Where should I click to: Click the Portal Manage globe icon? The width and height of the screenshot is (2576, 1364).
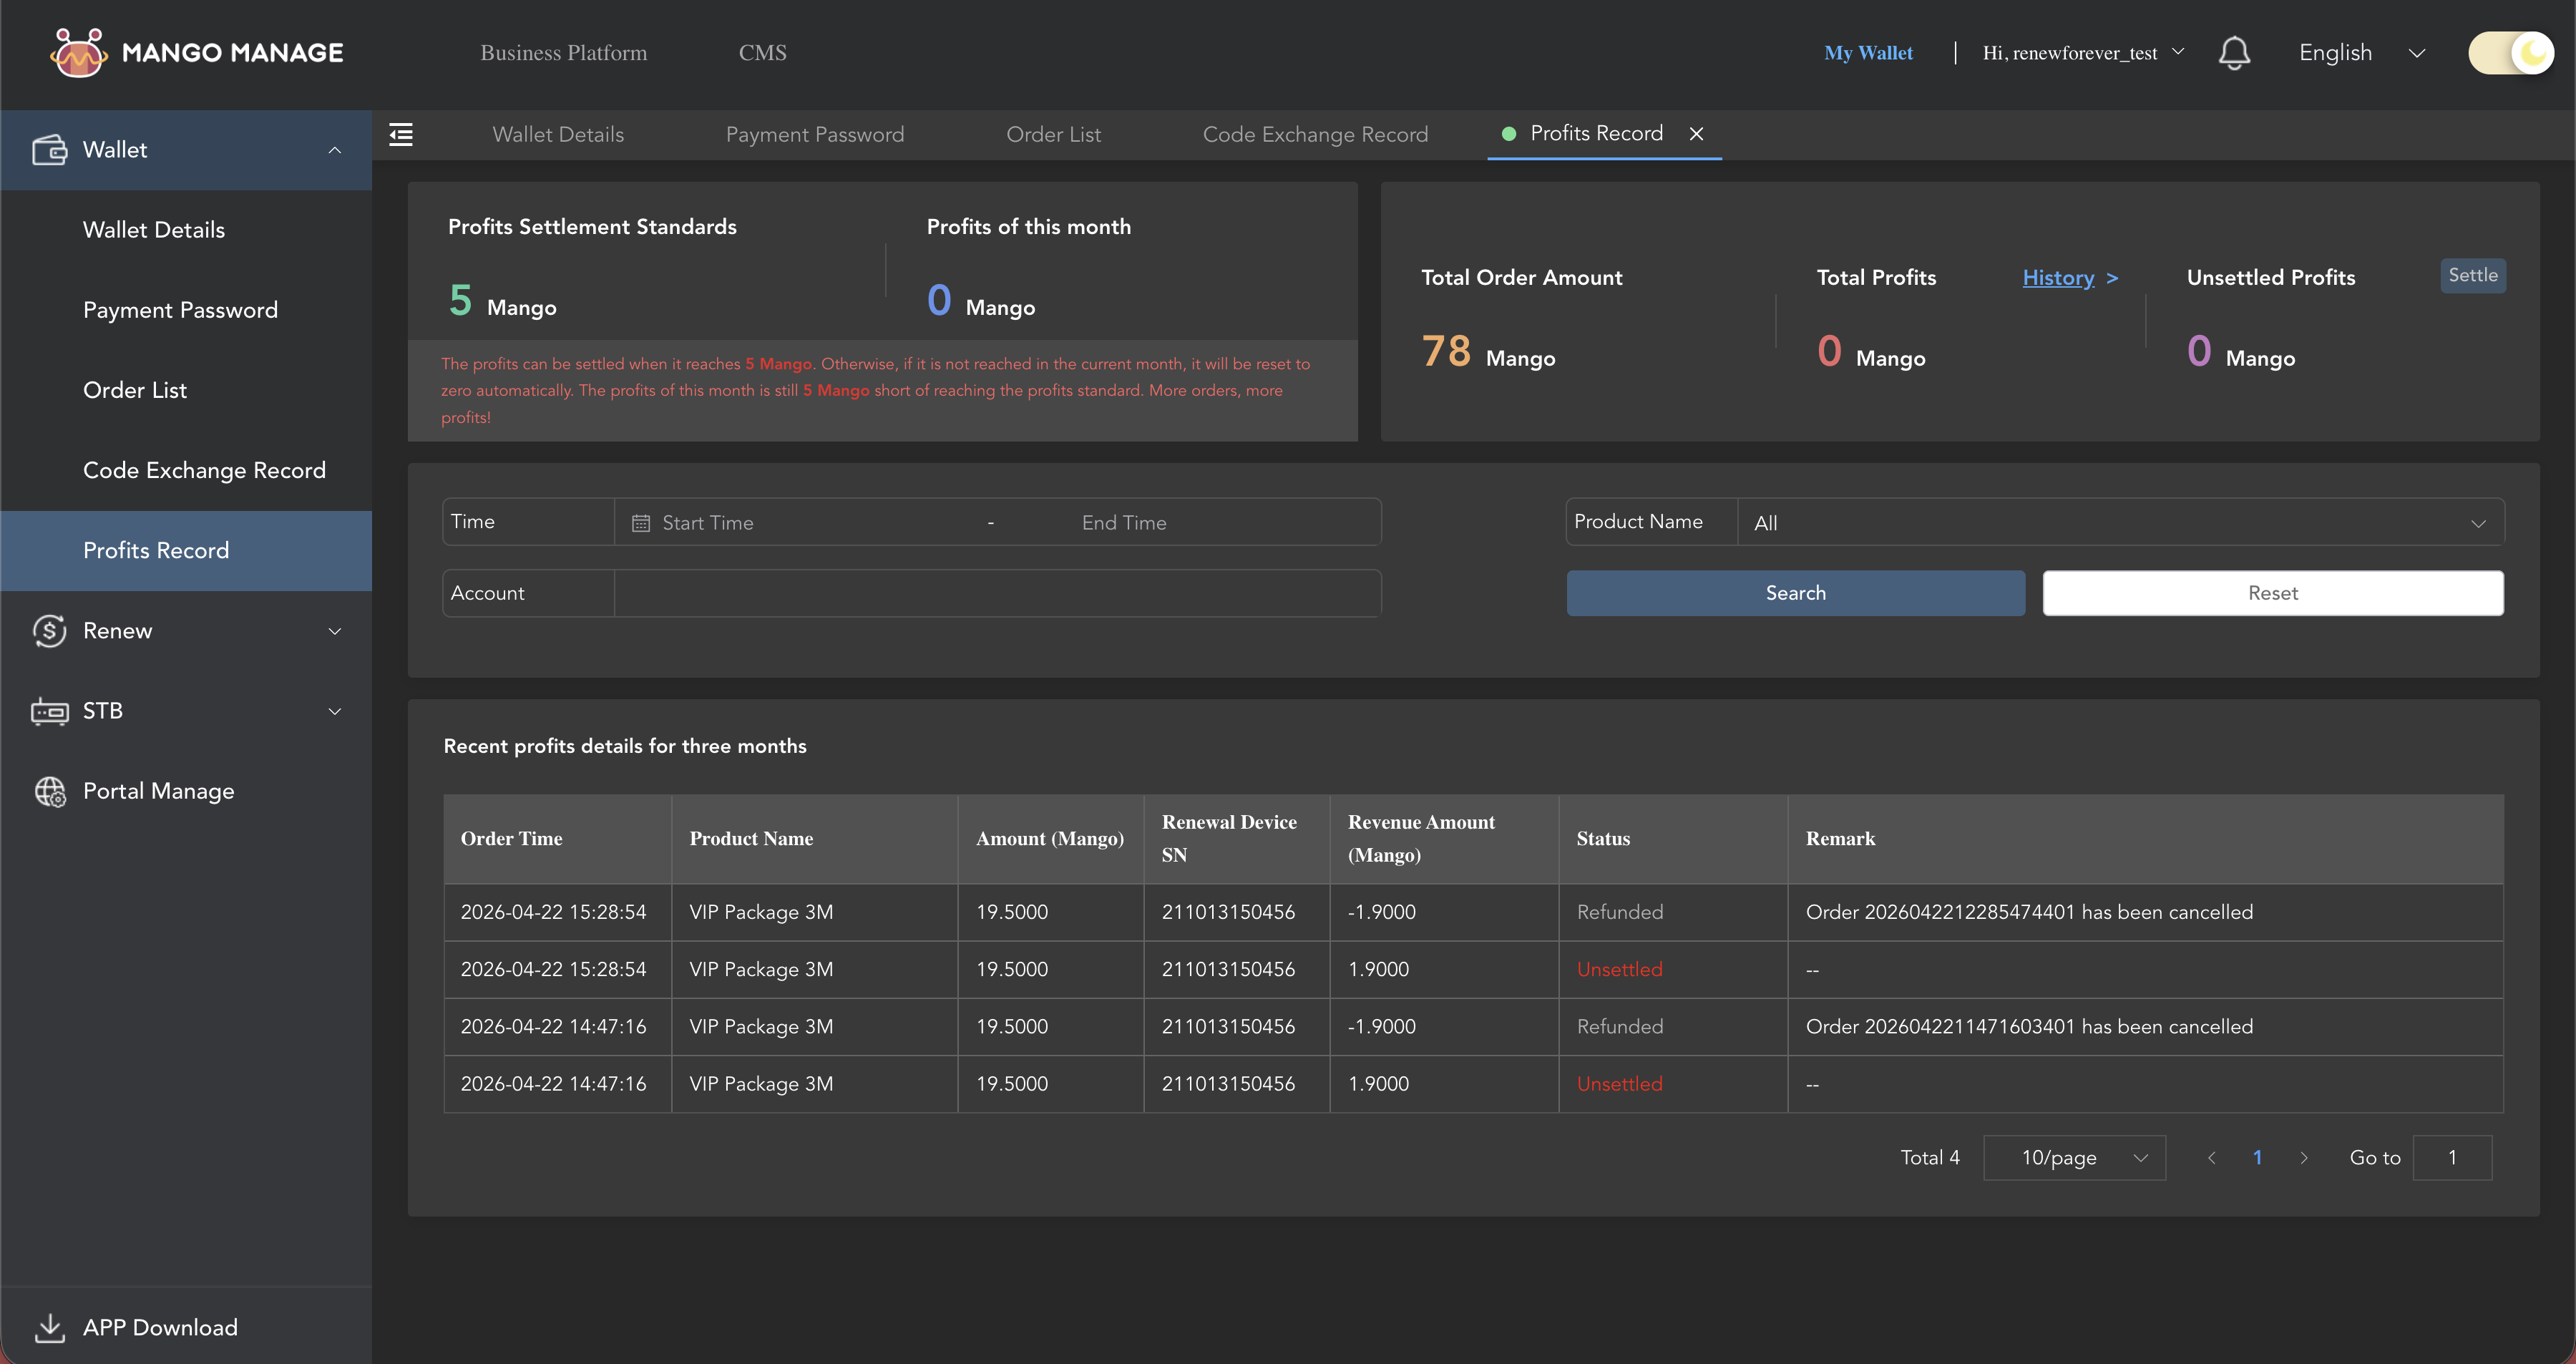(x=49, y=791)
